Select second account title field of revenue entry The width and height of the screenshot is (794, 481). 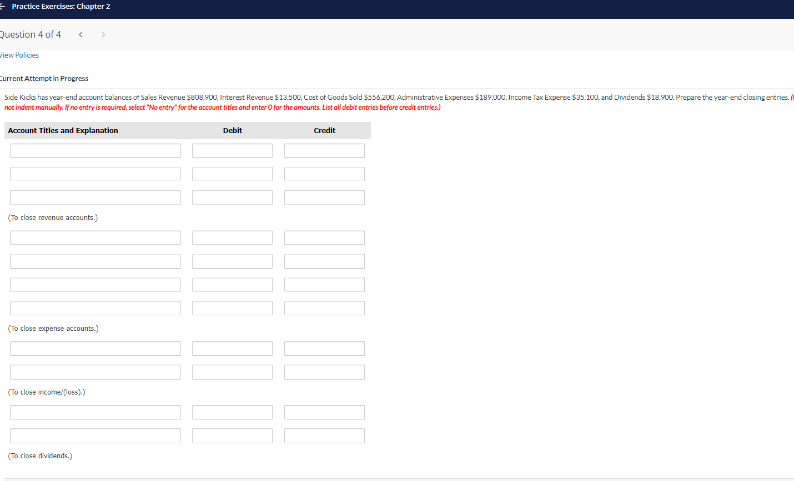[x=96, y=174]
